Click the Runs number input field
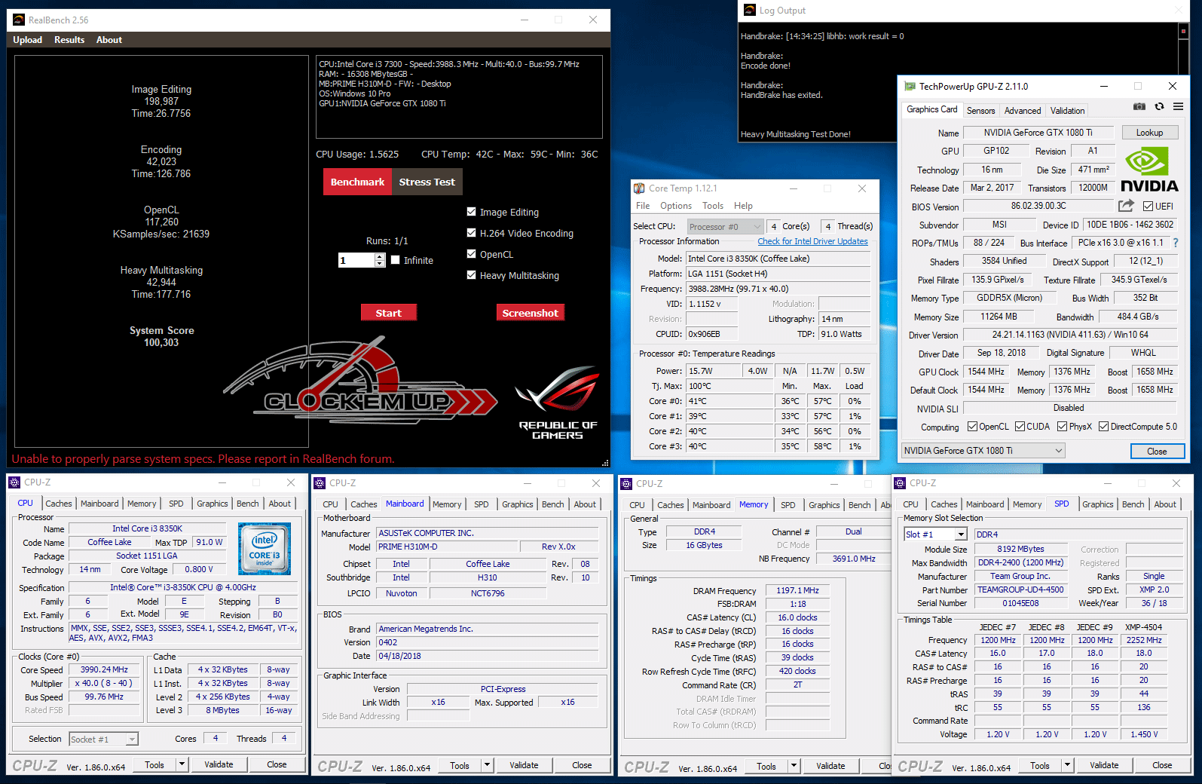The width and height of the screenshot is (1202, 784). tap(356, 260)
